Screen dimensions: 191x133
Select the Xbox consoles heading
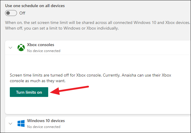pyautogui.click(x=40, y=45)
